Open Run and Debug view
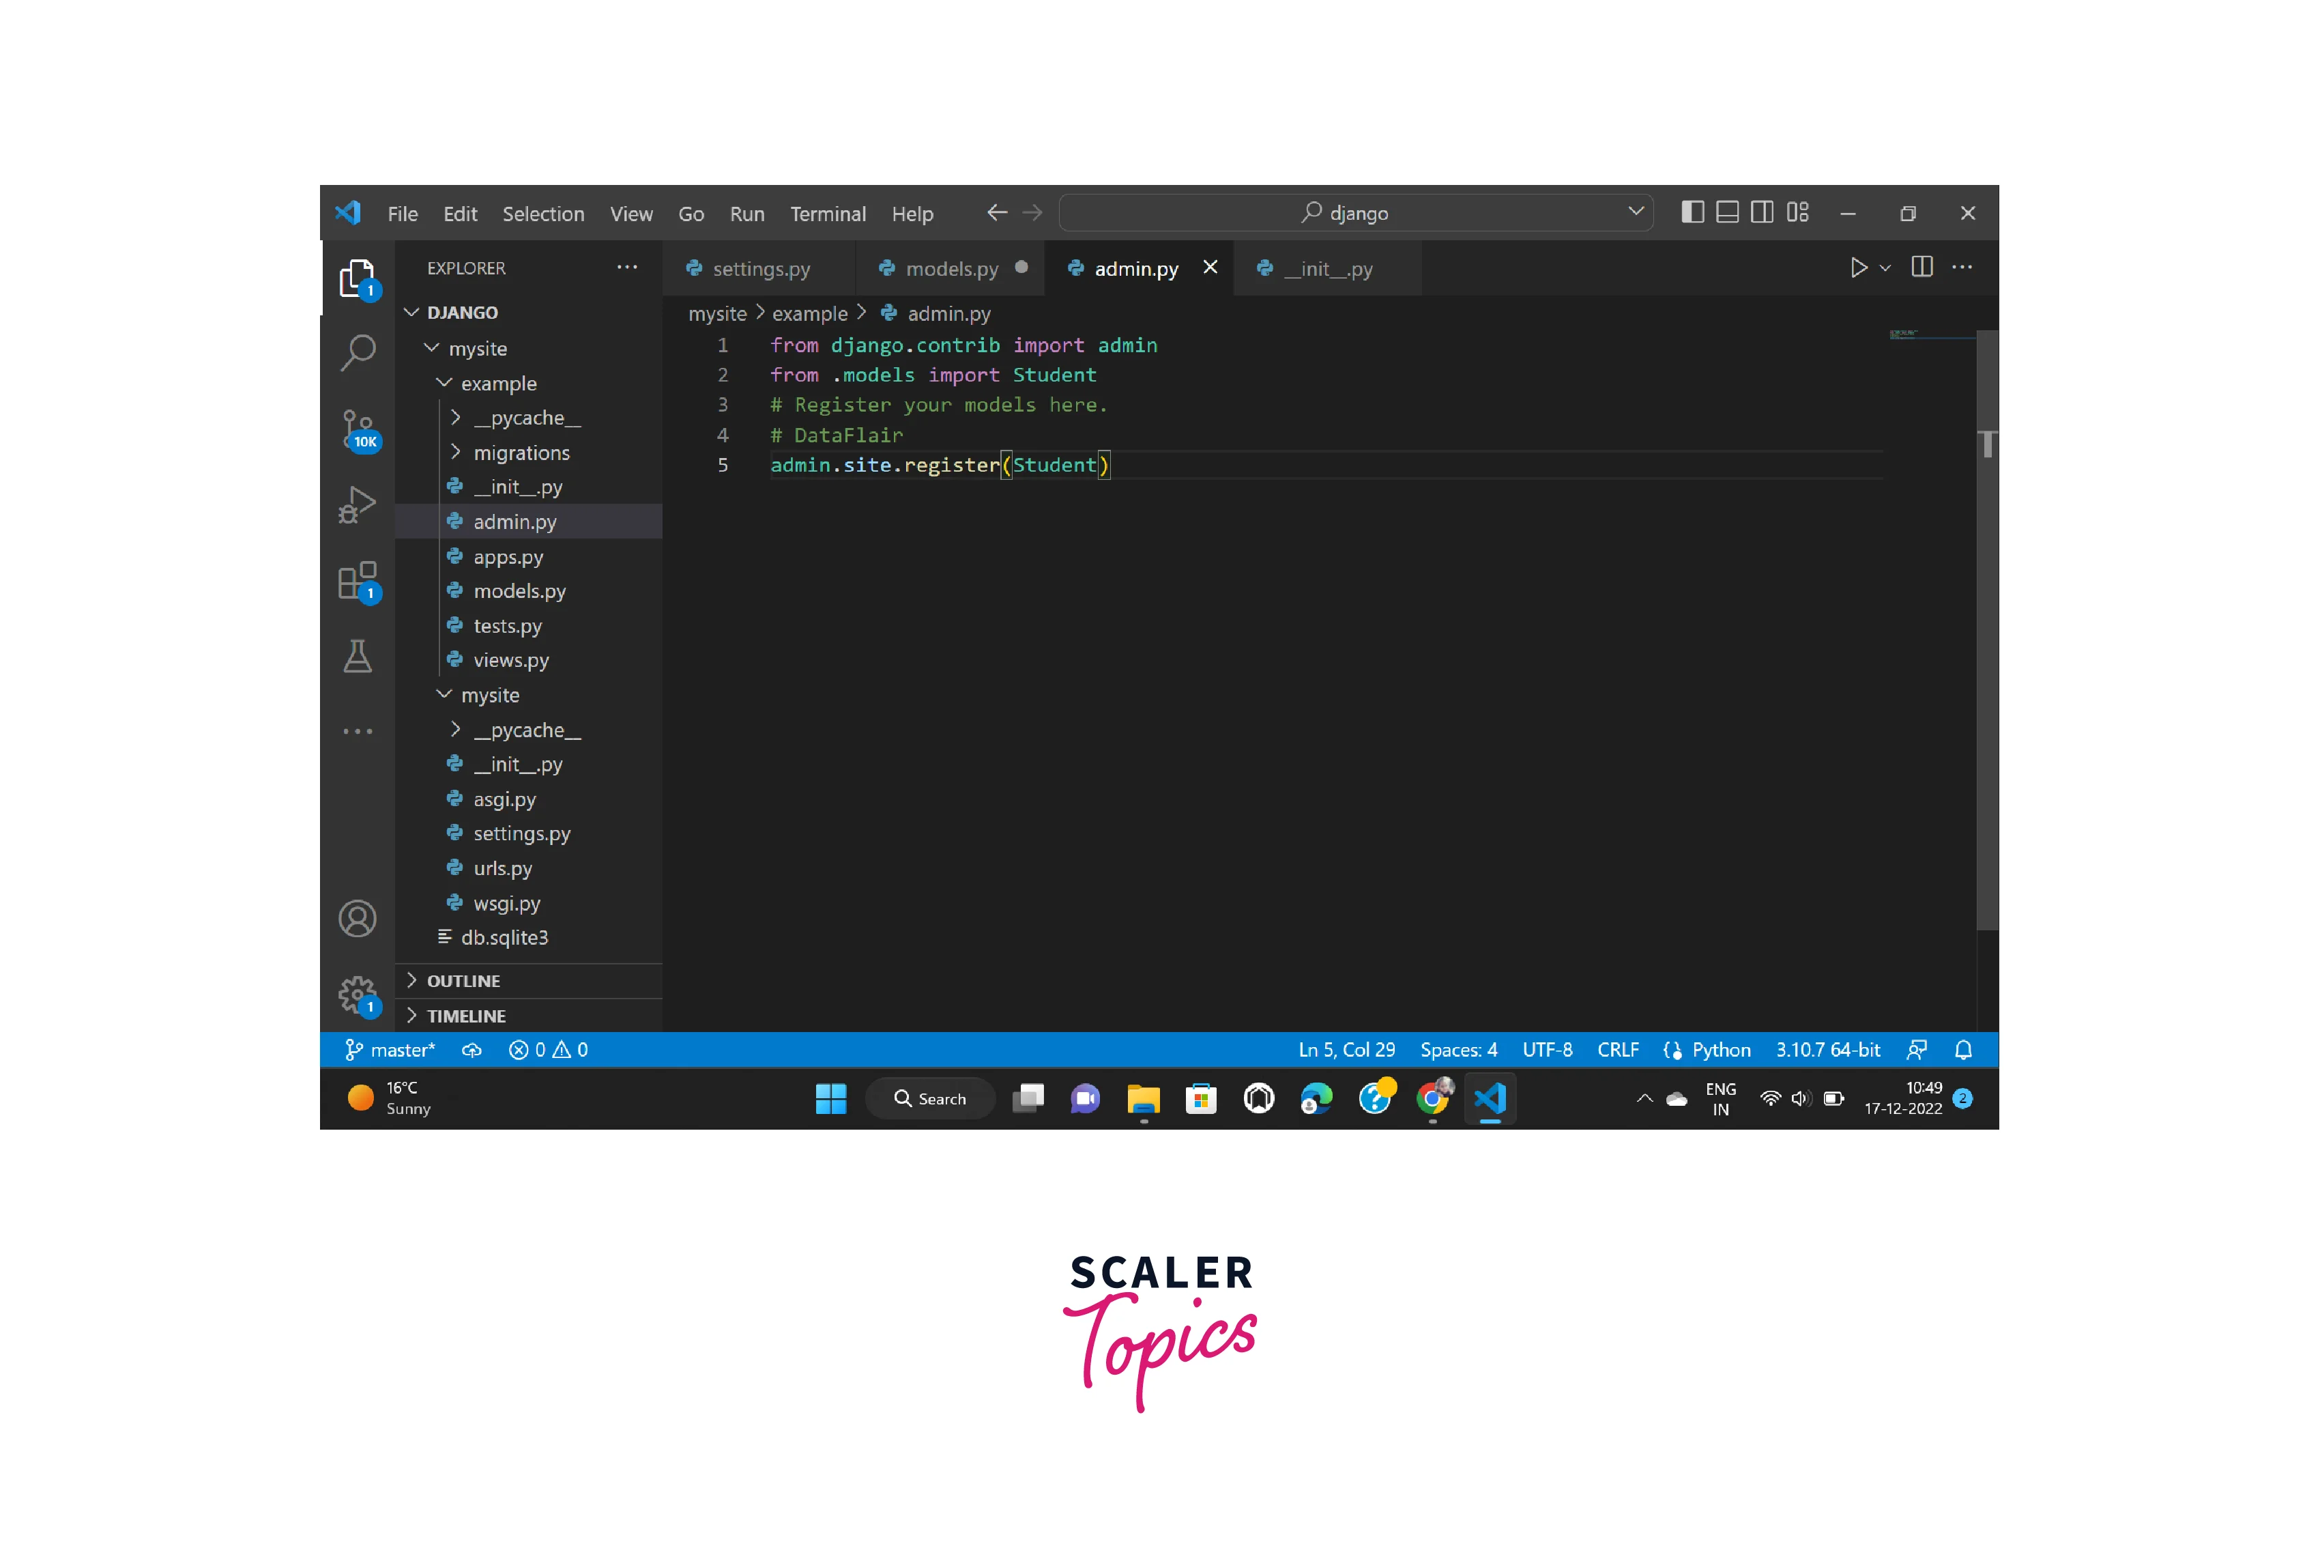Image resolution: width=2320 pixels, height=1544 pixels. pos(358,505)
